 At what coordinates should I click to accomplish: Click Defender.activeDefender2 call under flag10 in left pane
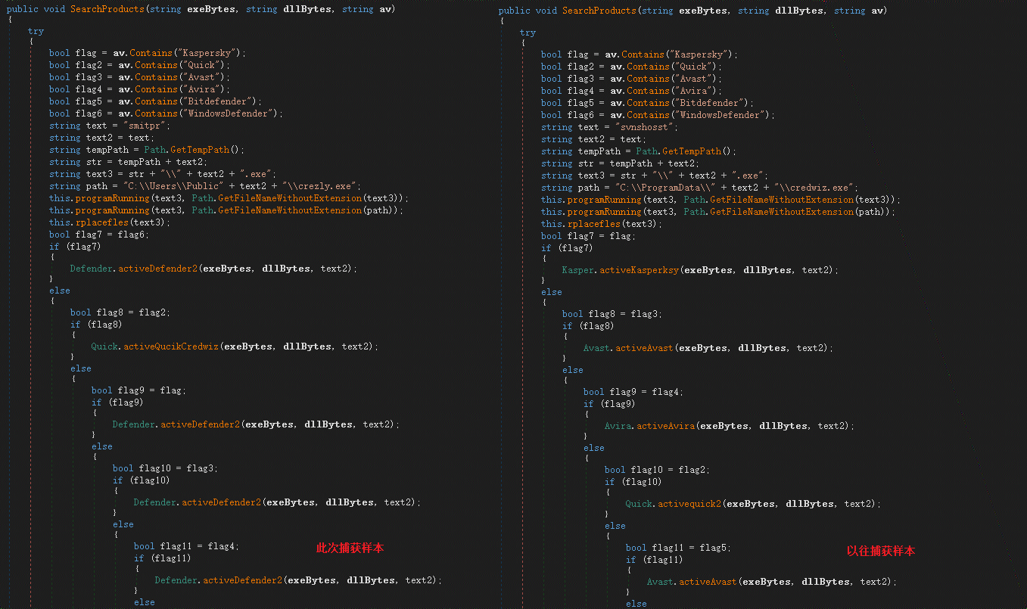pyautogui.click(x=277, y=502)
